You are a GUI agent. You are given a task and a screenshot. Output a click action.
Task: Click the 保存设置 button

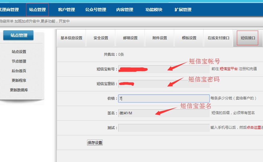pos(95,143)
